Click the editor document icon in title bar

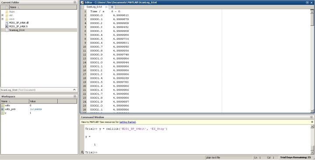pos(82,3)
